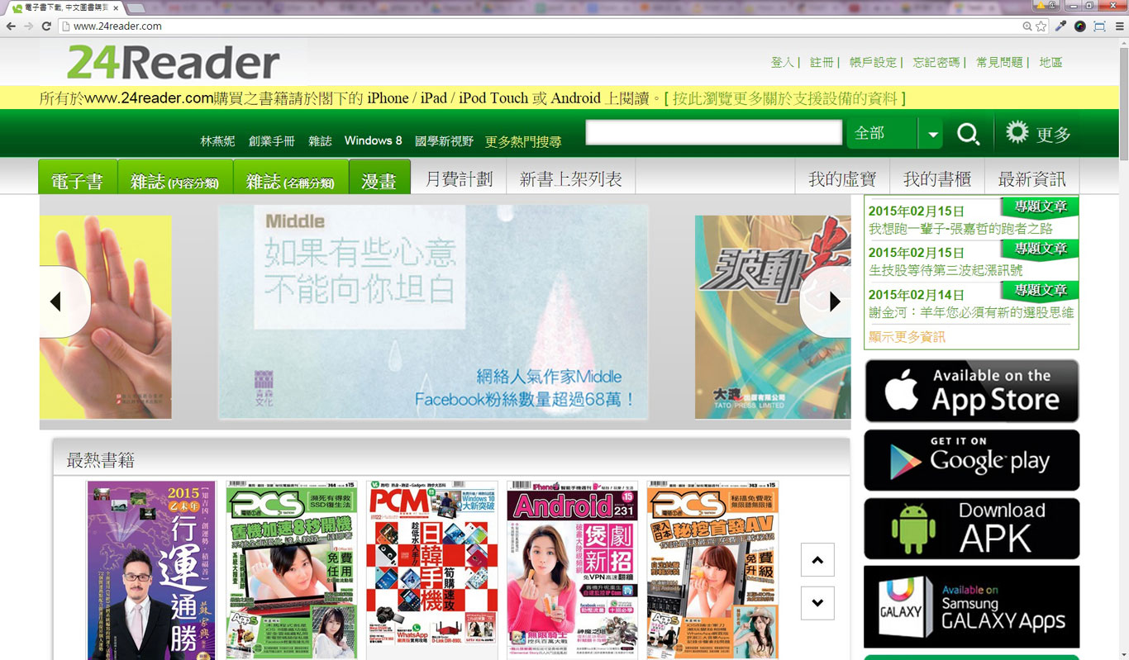Click the 24Reader logo
The width and height of the screenshot is (1129, 660).
(174, 62)
